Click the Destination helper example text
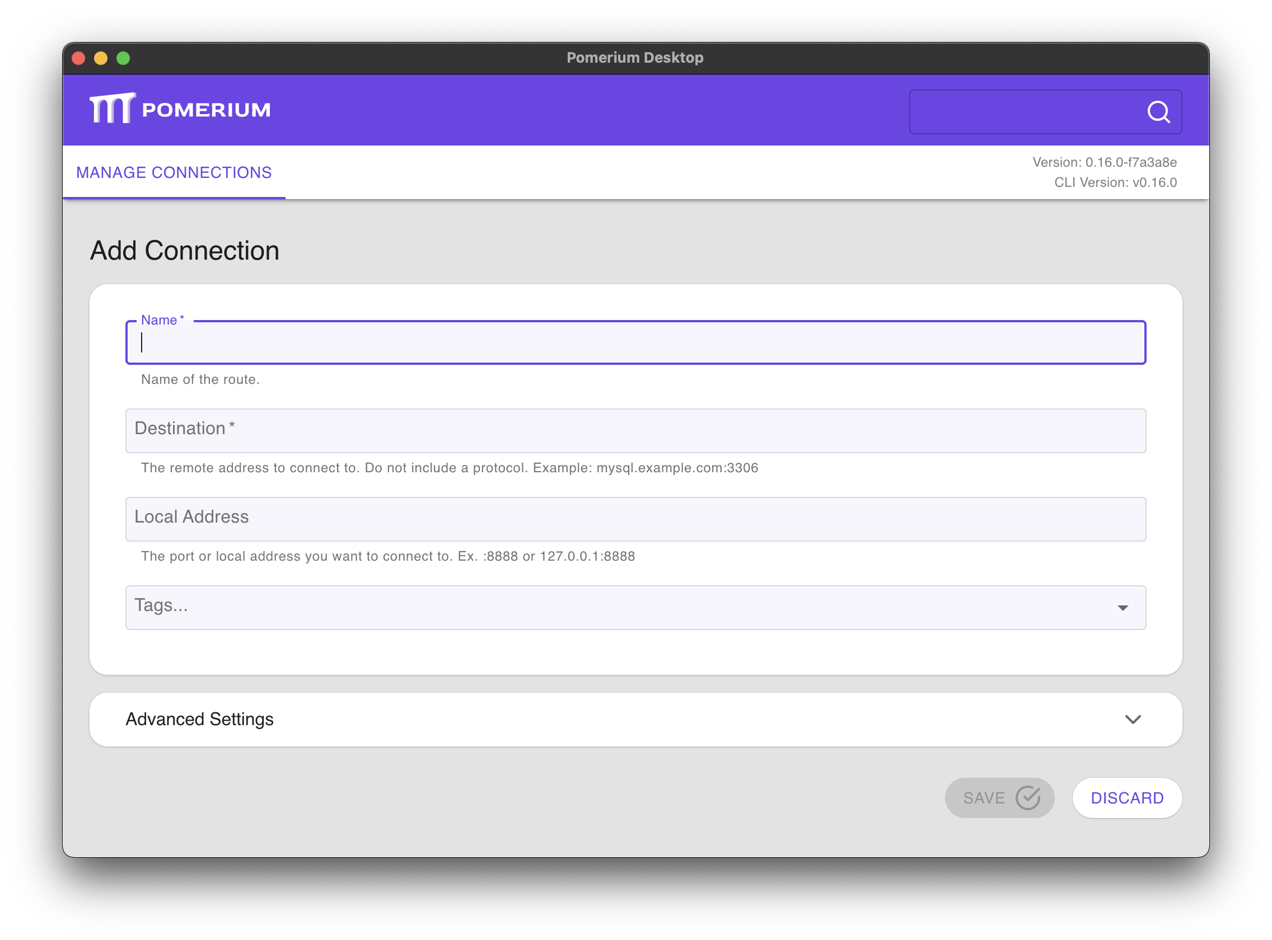The width and height of the screenshot is (1272, 940). tap(450, 468)
